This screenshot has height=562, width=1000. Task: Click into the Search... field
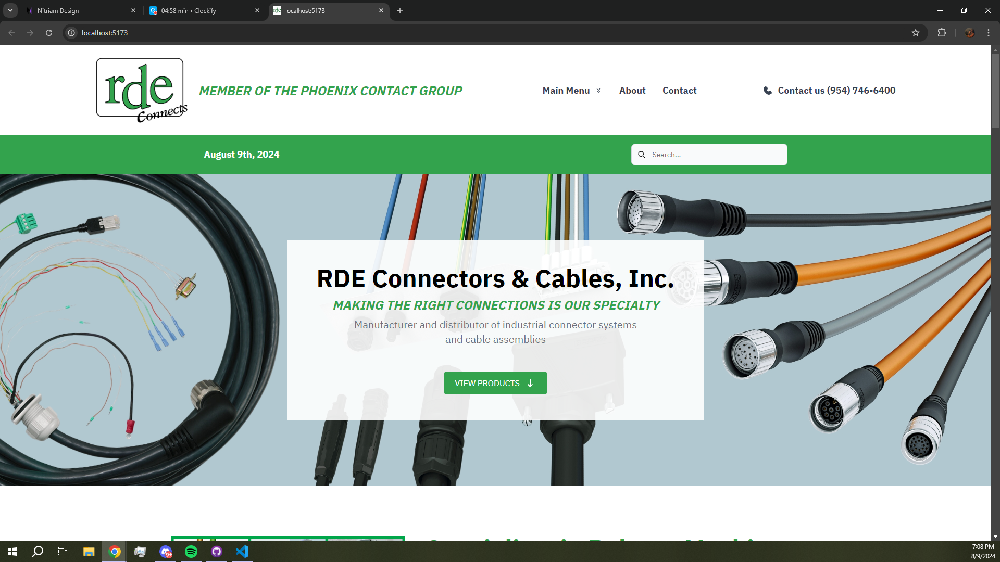coord(709,155)
